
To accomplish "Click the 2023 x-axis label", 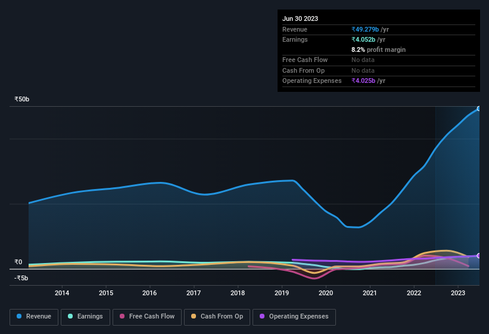I will click(458, 293).
